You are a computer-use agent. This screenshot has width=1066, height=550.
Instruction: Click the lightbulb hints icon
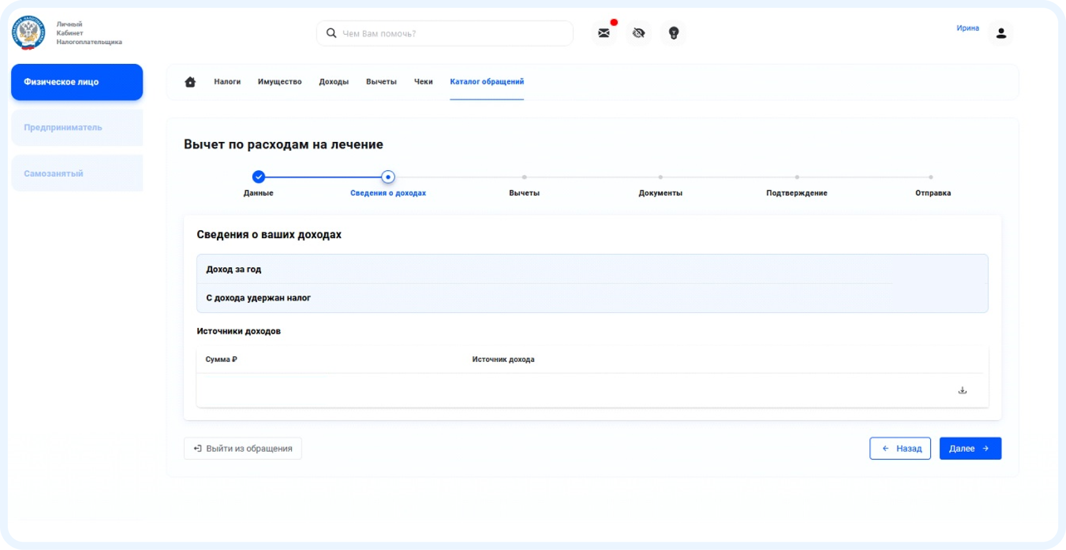point(673,33)
